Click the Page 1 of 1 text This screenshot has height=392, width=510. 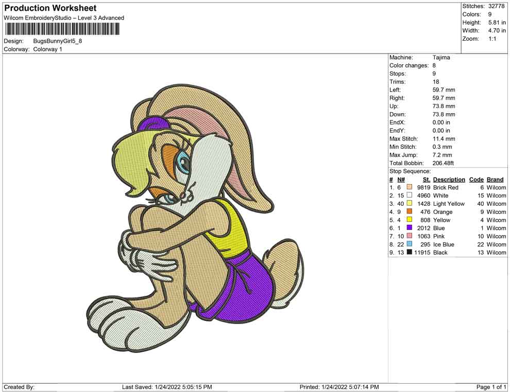point(491,387)
